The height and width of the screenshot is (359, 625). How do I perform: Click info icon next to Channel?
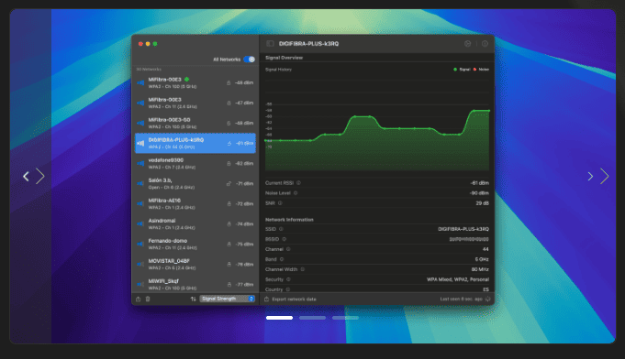[x=288, y=249]
